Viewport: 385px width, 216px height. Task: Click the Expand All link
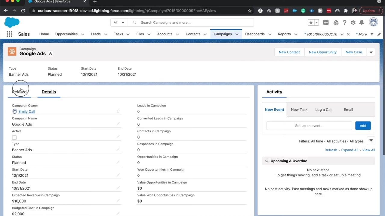point(350,150)
